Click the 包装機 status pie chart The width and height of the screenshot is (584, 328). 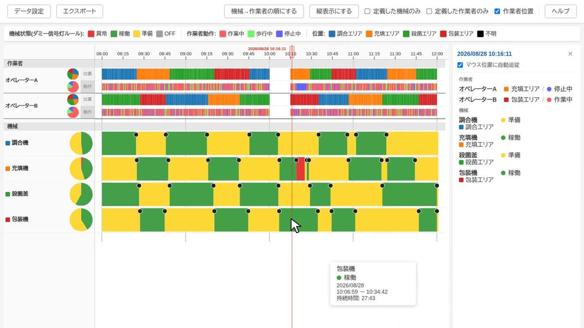click(x=81, y=220)
